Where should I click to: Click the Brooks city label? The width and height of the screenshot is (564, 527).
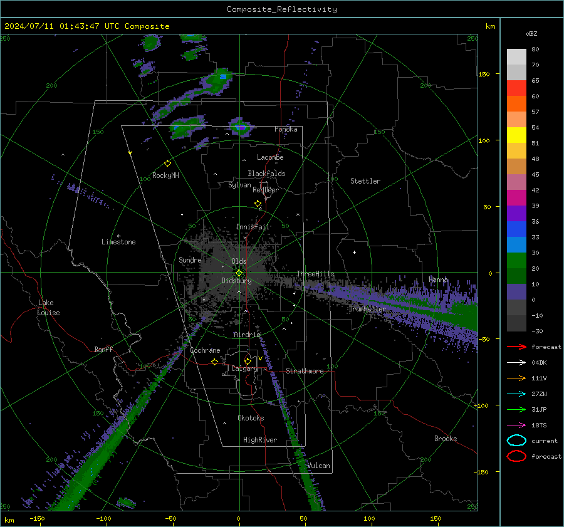[x=446, y=439]
